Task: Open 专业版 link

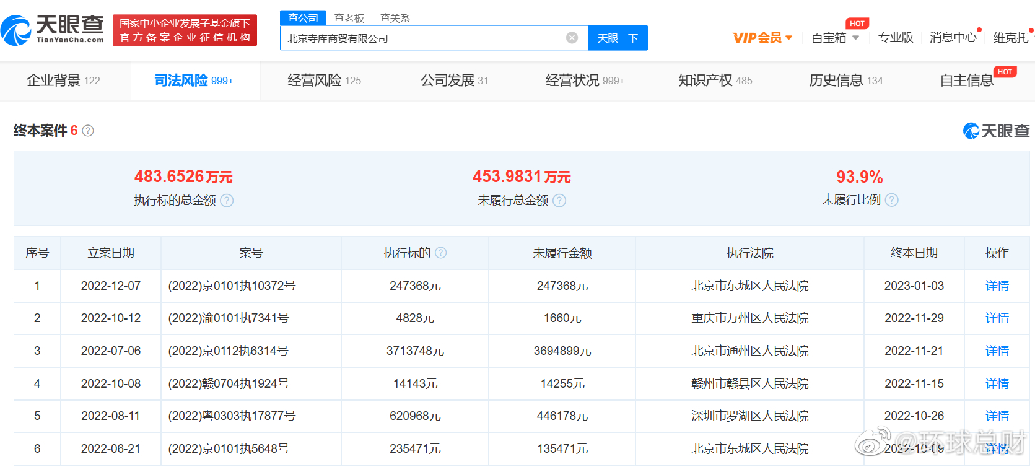Action: point(896,38)
